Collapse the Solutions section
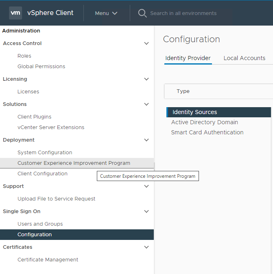This screenshot has width=273, height=274. coord(146,104)
